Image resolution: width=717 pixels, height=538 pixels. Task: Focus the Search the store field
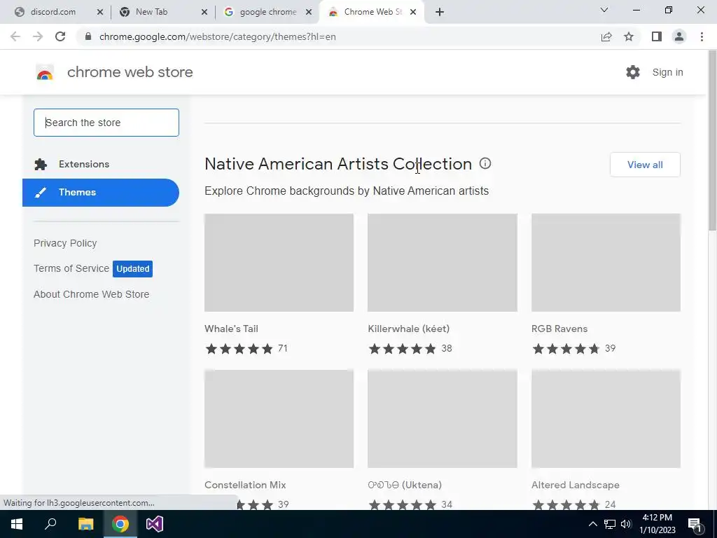[x=106, y=123]
